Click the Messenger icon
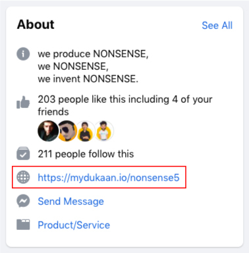The height and width of the screenshot is (253, 249). [23, 201]
